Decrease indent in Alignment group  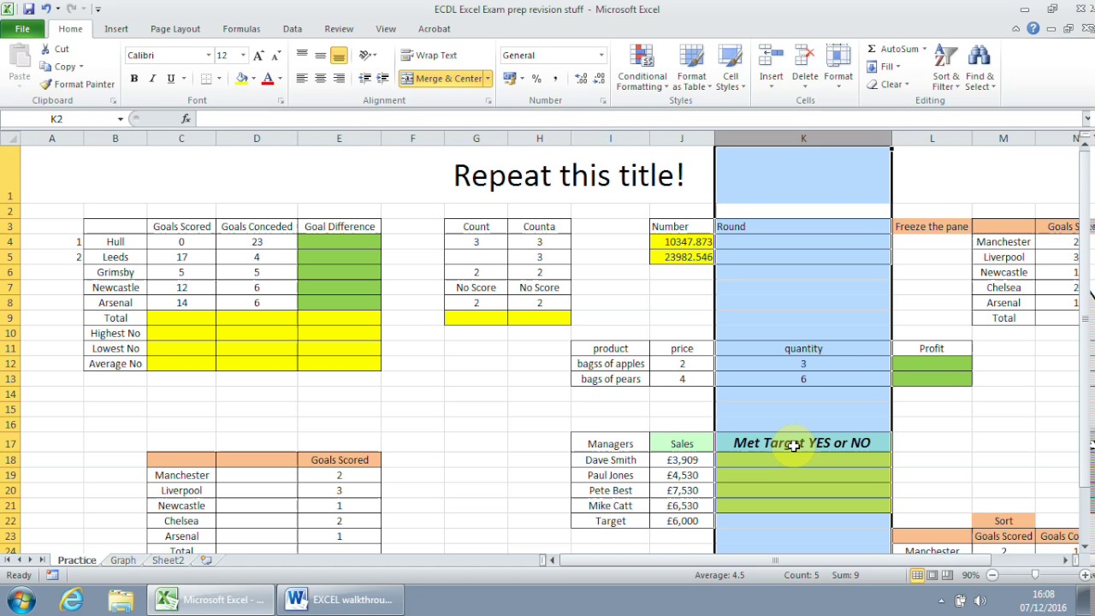tap(365, 78)
